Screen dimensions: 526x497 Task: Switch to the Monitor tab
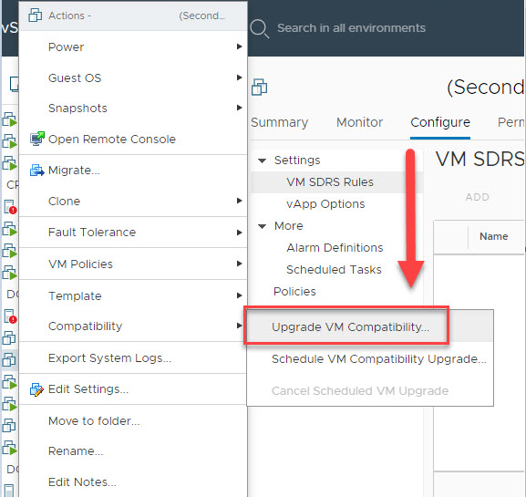click(x=359, y=122)
